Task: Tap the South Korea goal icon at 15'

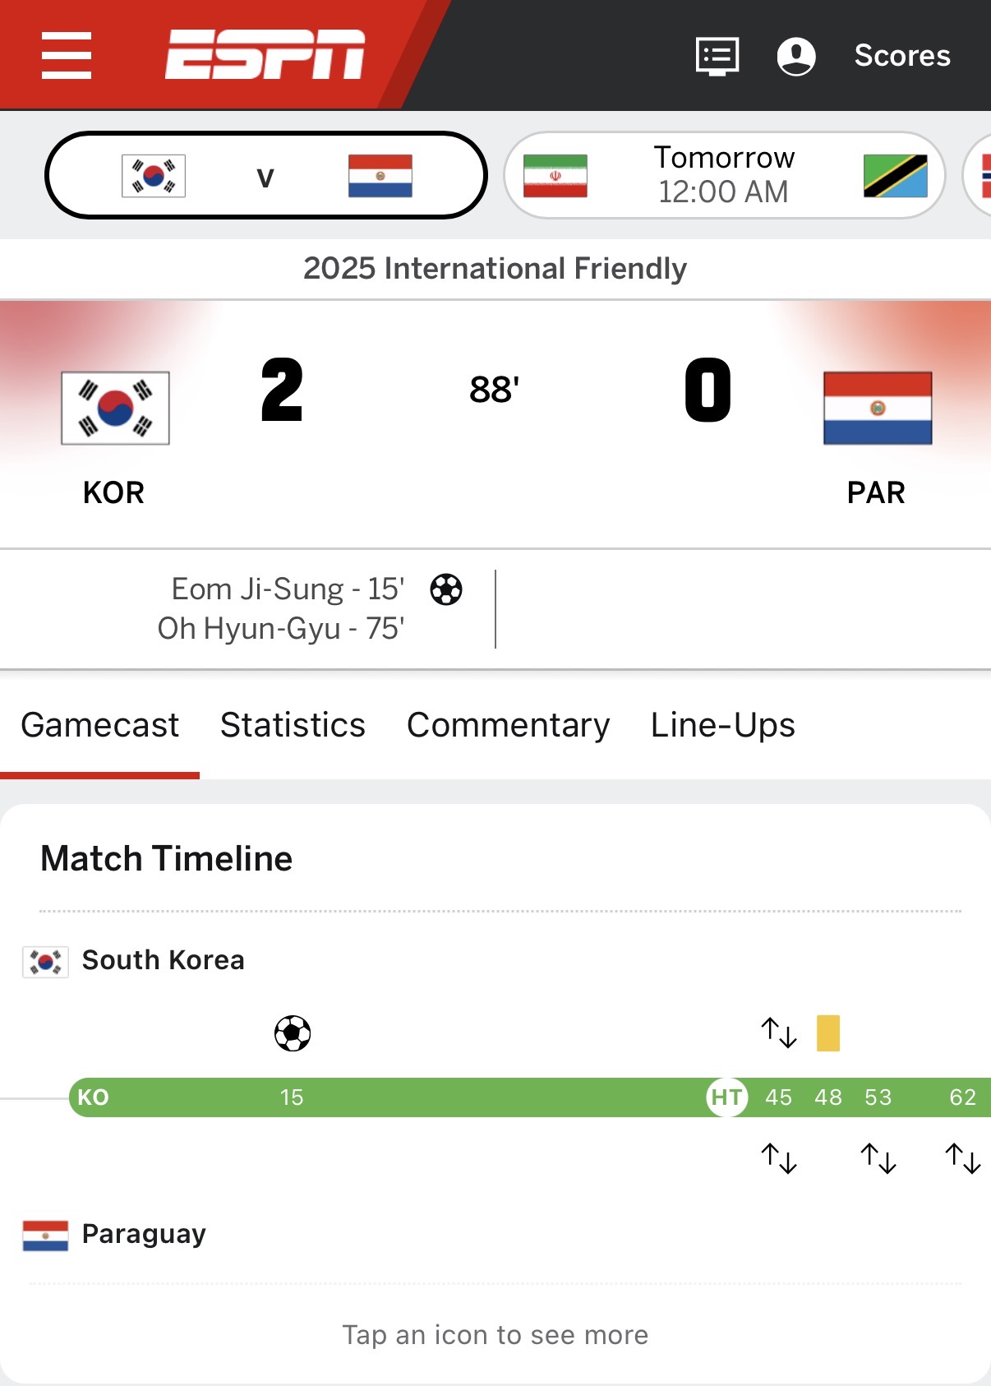Action: pos(293,1033)
